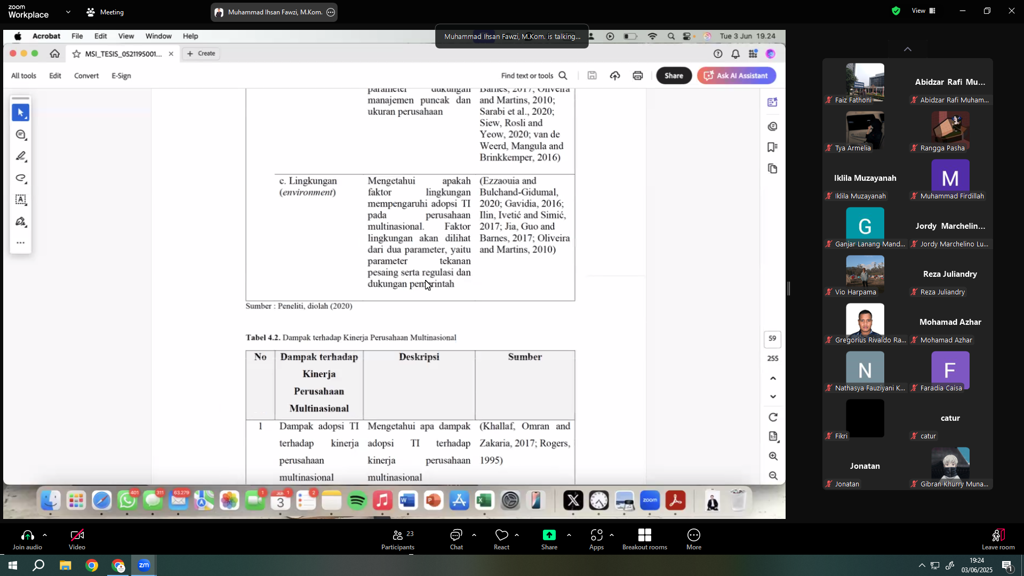
Task: Click Acrobat home icon
Action: (x=54, y=54)
